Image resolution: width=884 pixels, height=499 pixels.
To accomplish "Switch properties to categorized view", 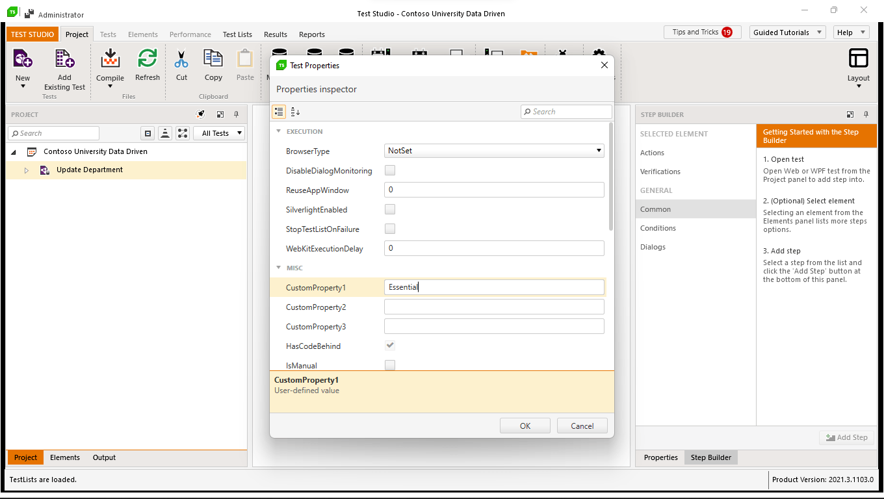I will tap(279, 112).
